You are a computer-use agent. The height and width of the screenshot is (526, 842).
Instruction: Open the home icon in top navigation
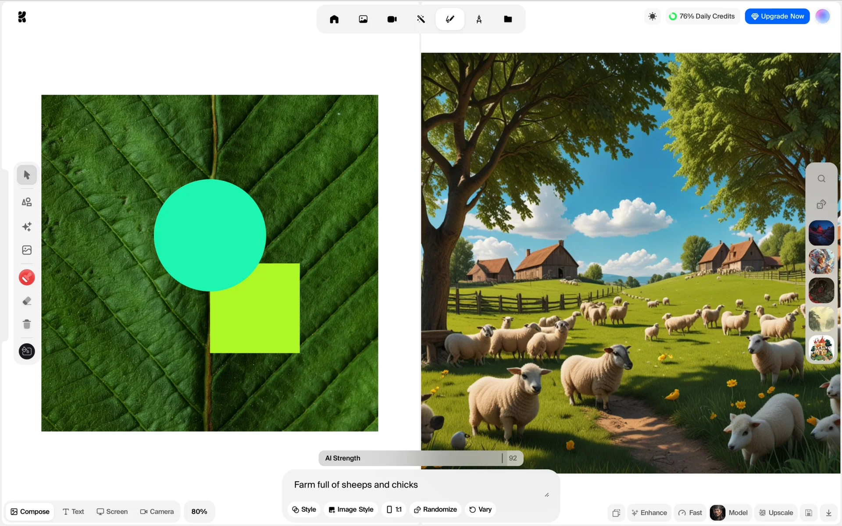pos(334,19)
